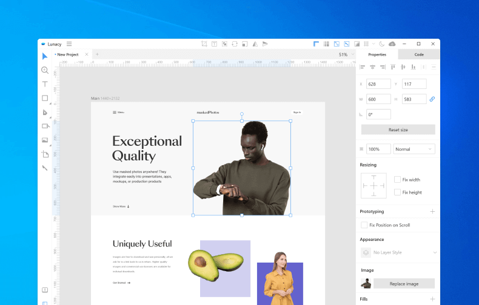This screenshot has width=479, height=305.
Task: Select the Zoom tool in left toolbar
Action: [x=45, y=70]
